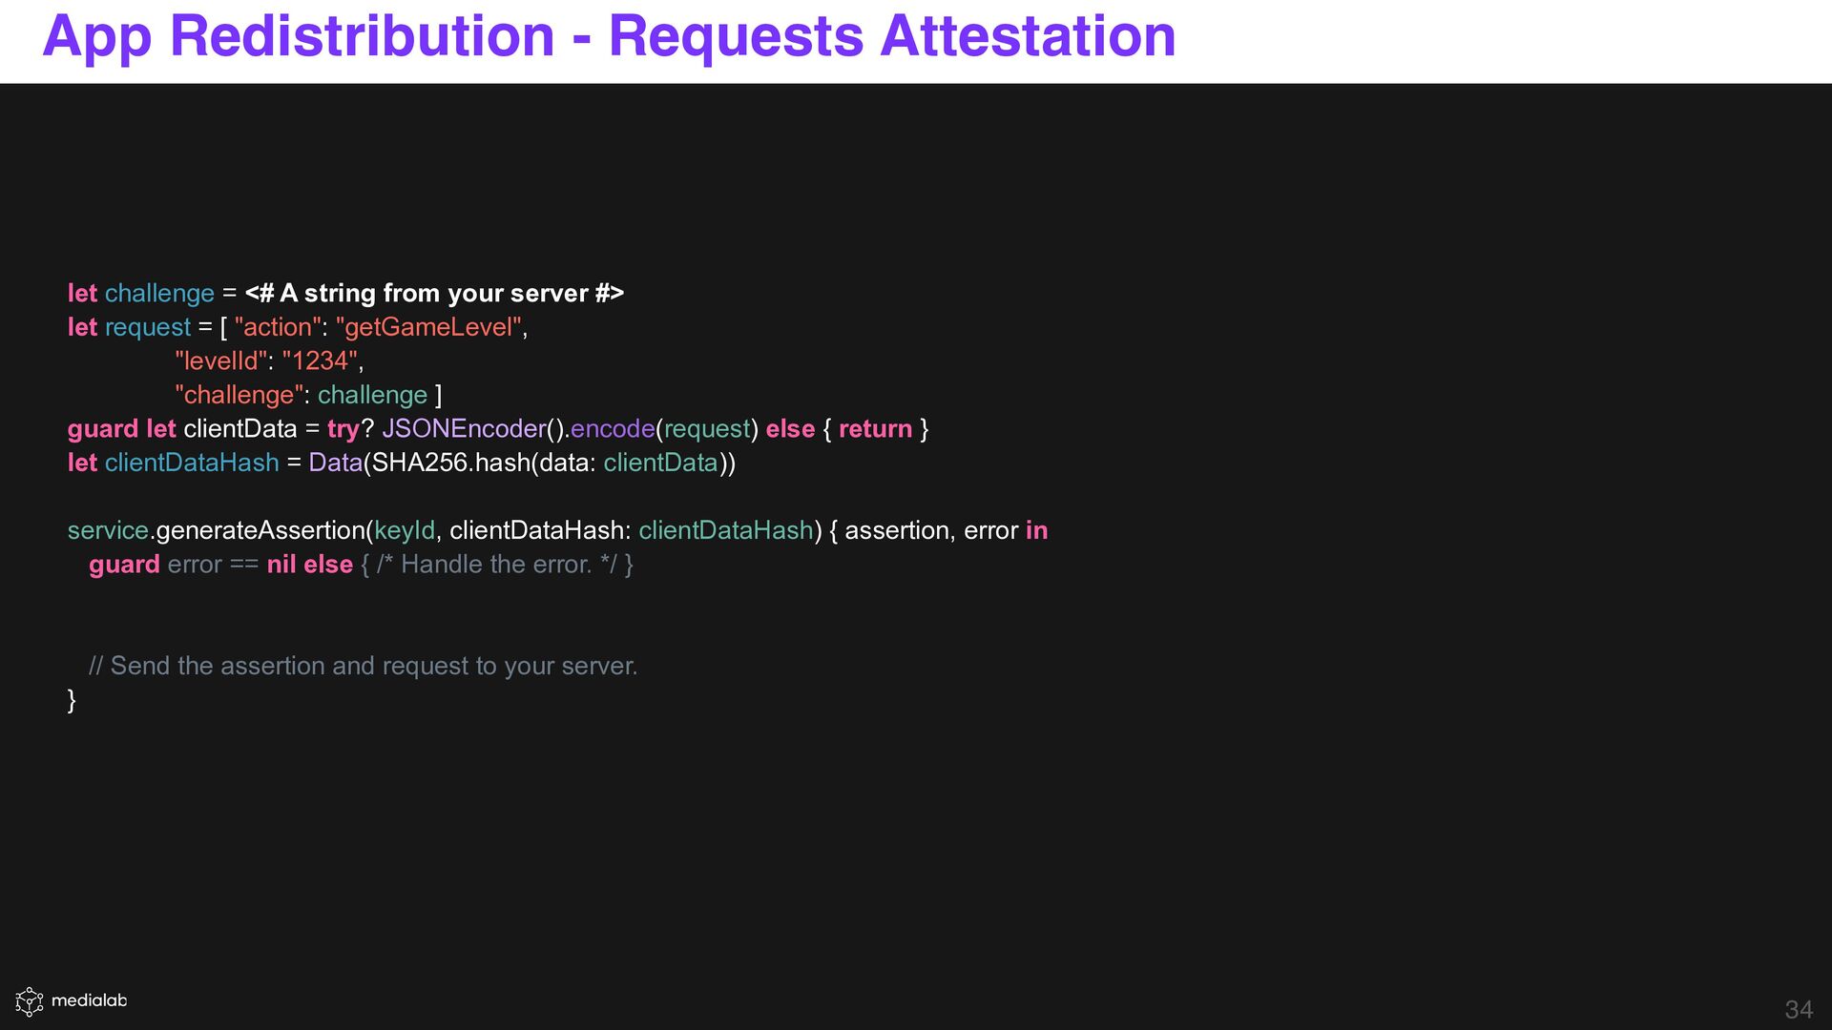Click the keyId argument
Screen dimensions: 1832x1030
405,530
